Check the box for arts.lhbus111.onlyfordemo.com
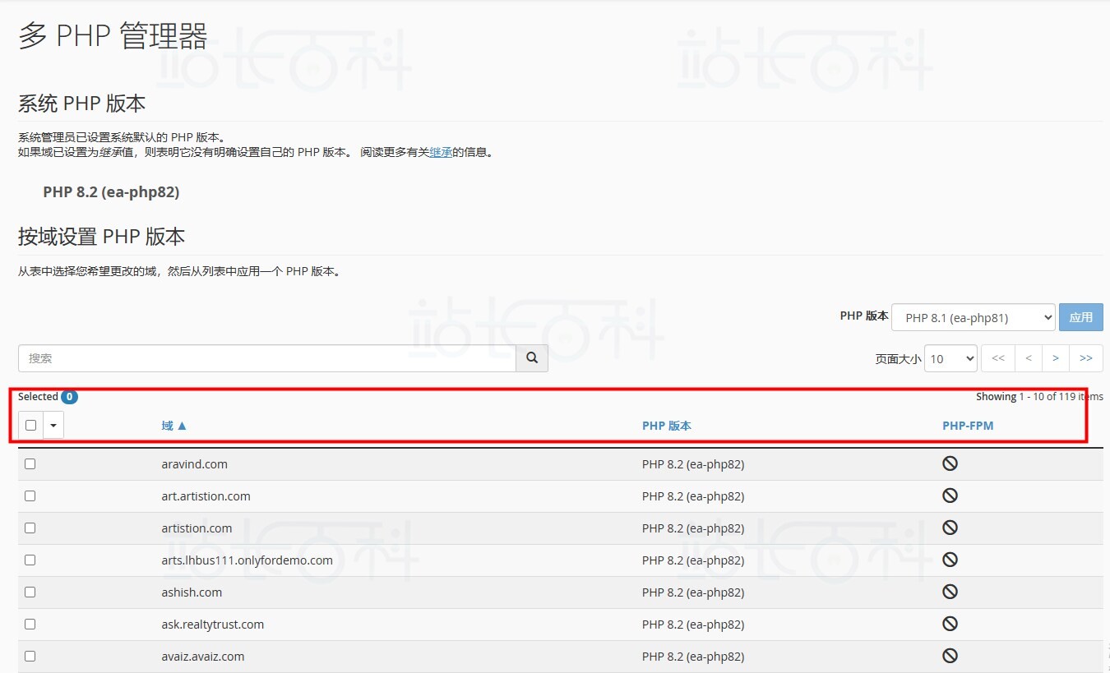1110x673 pixels. pyautogui.click(x=30, y=560)
